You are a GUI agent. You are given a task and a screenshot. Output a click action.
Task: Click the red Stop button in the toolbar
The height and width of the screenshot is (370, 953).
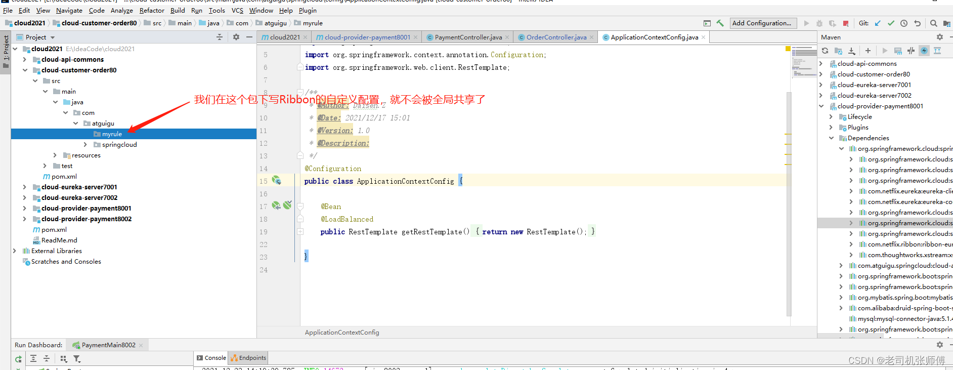coord(846,23)
